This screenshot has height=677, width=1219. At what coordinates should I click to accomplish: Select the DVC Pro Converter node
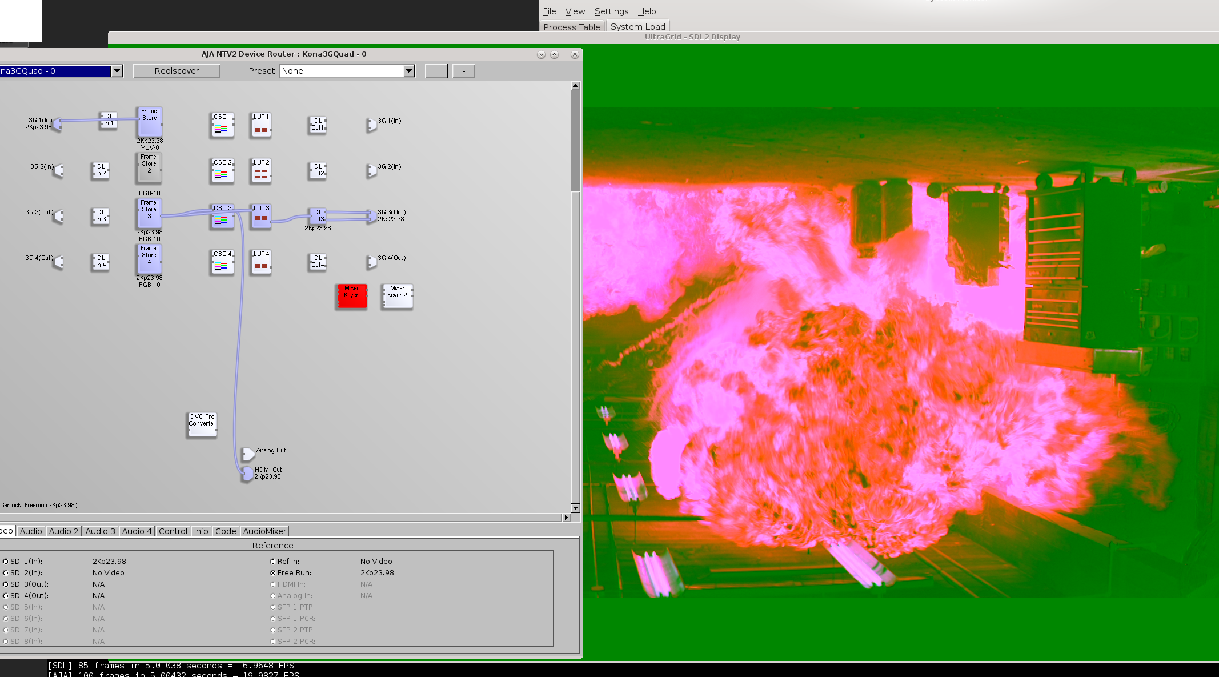click(x=202, y=424)
